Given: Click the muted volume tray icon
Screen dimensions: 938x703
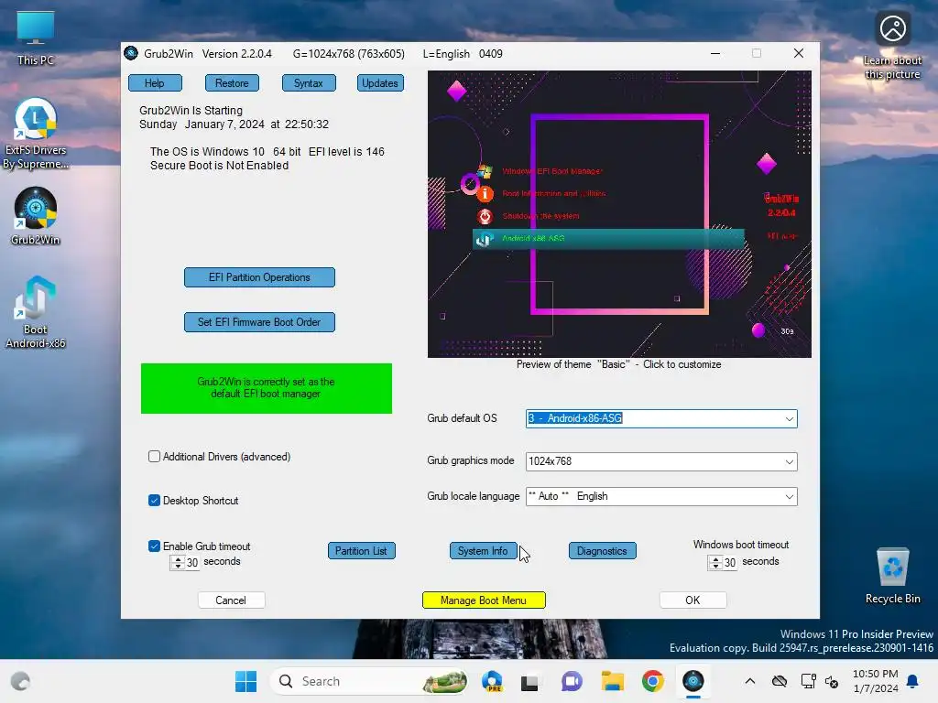Looking at the screenshot, I should [832, 681].
